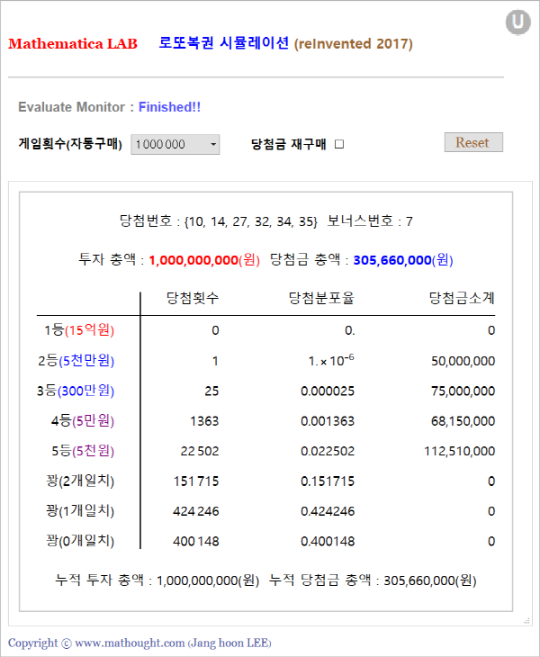Click the 꽝(2개일치) row label

[x=79, y=481]
